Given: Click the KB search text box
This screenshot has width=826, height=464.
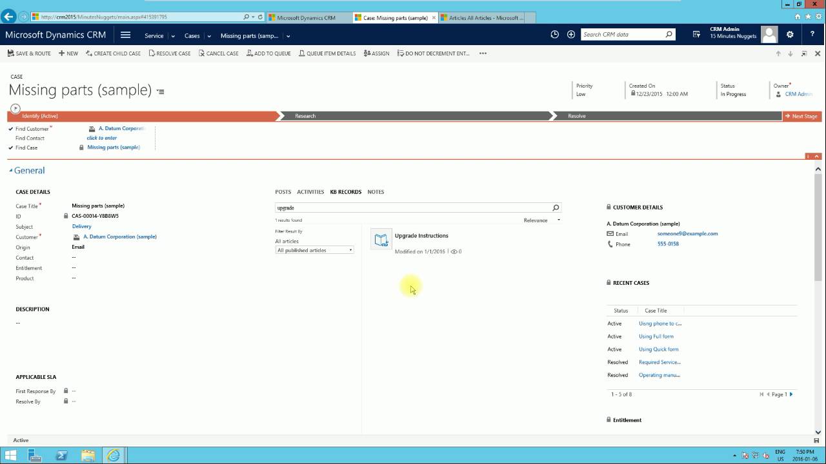Looking at the screenshot, I should point(413,208).
